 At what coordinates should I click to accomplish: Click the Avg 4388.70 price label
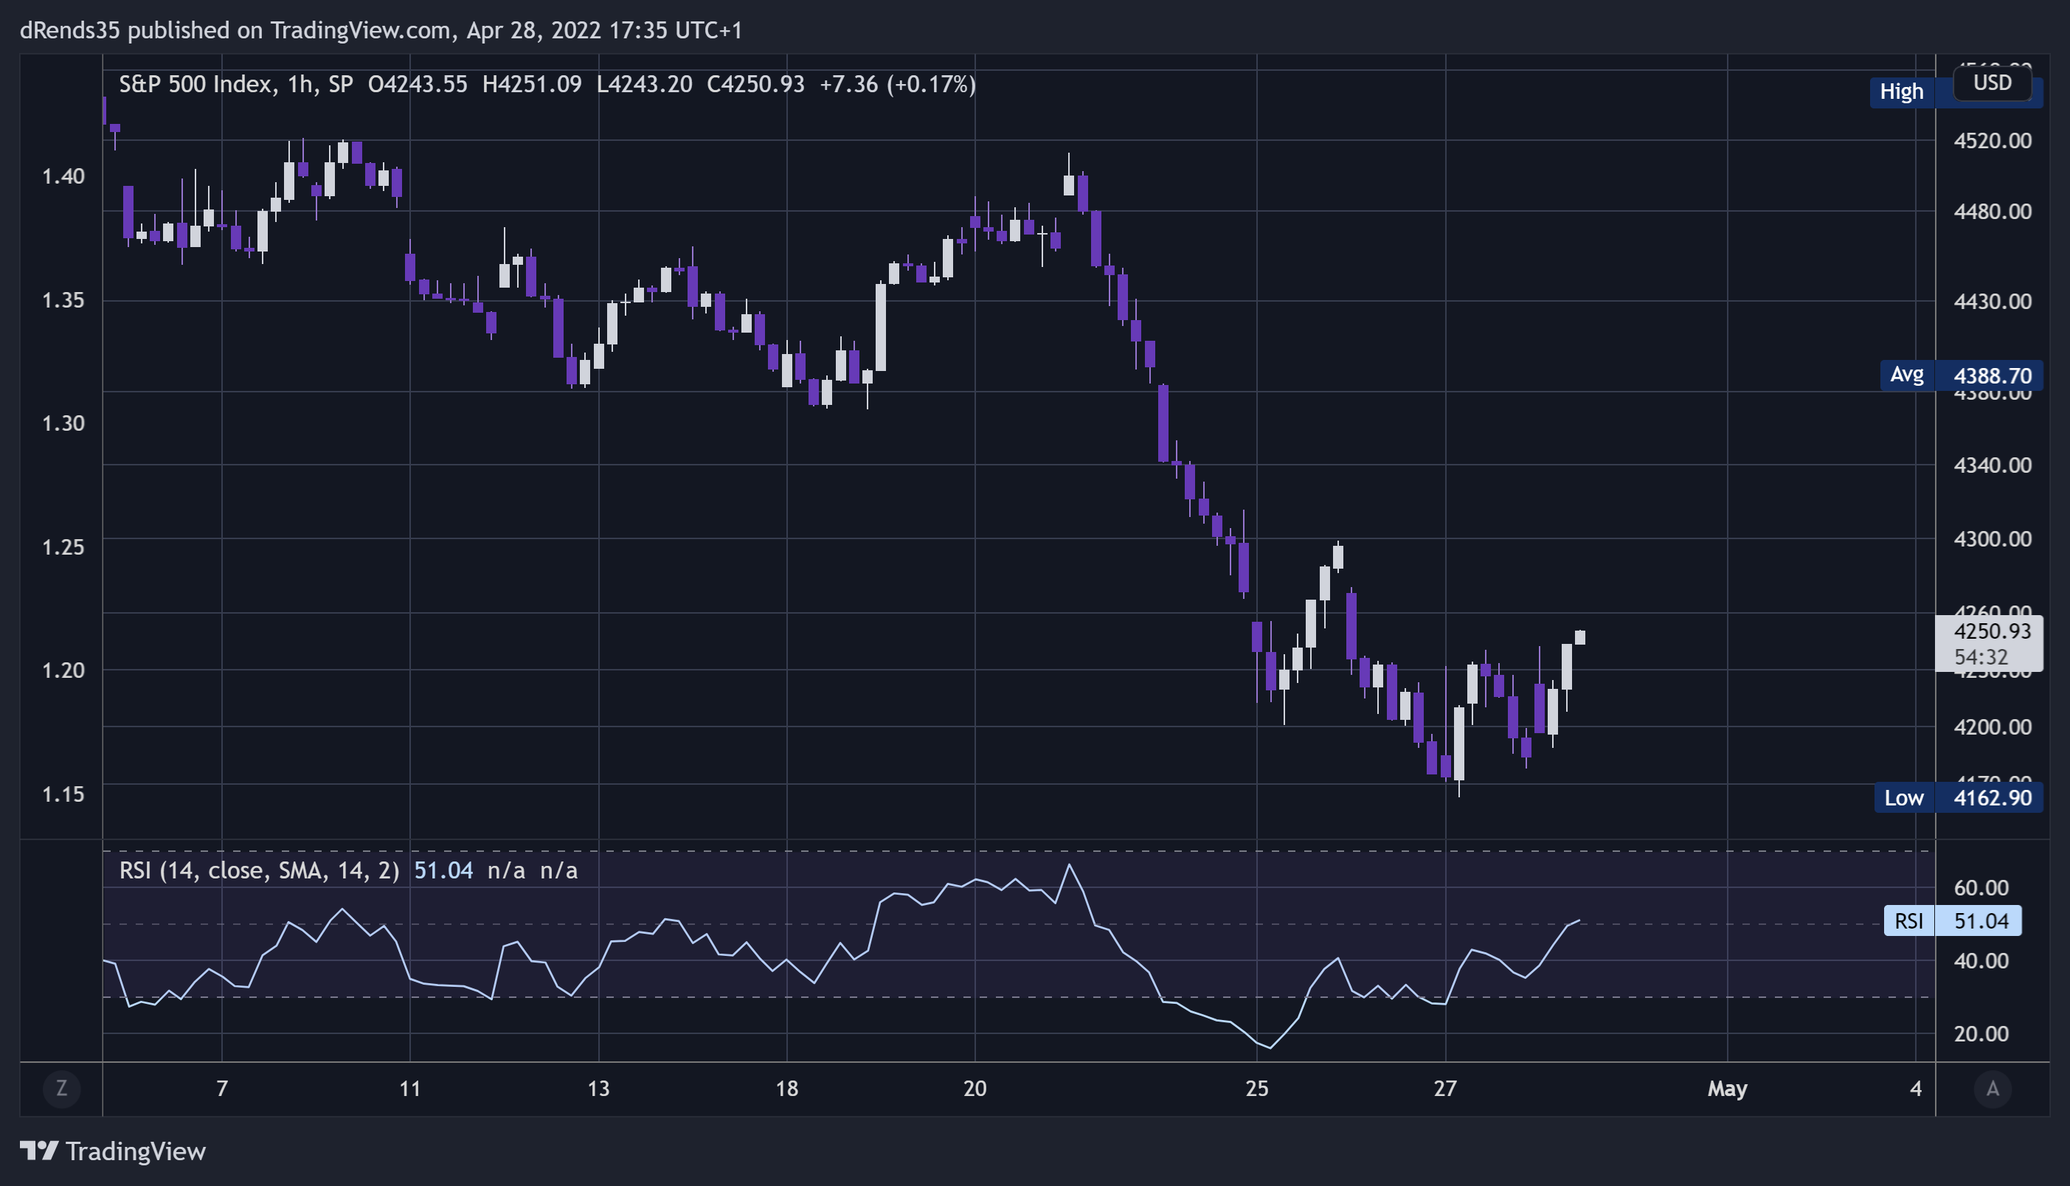click(x=1961, y=375)
